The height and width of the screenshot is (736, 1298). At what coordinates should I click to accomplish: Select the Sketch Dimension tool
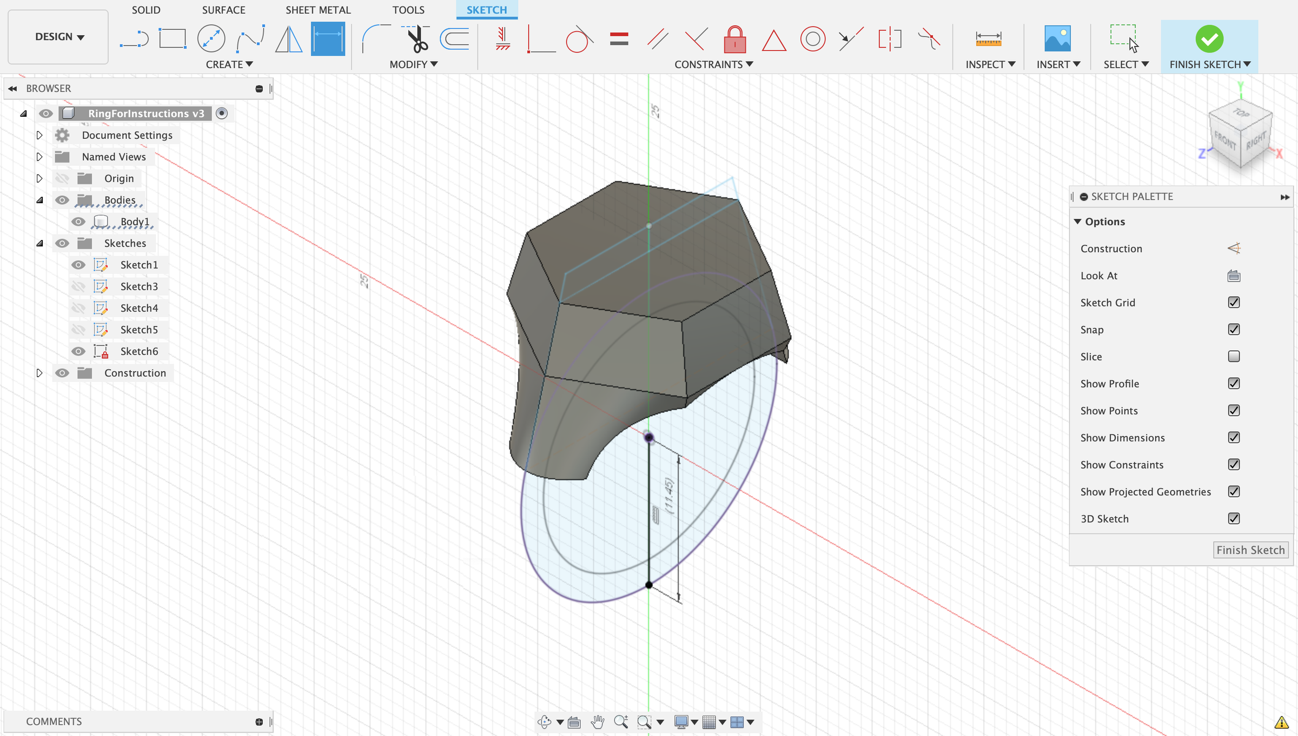tap(327, 38)
